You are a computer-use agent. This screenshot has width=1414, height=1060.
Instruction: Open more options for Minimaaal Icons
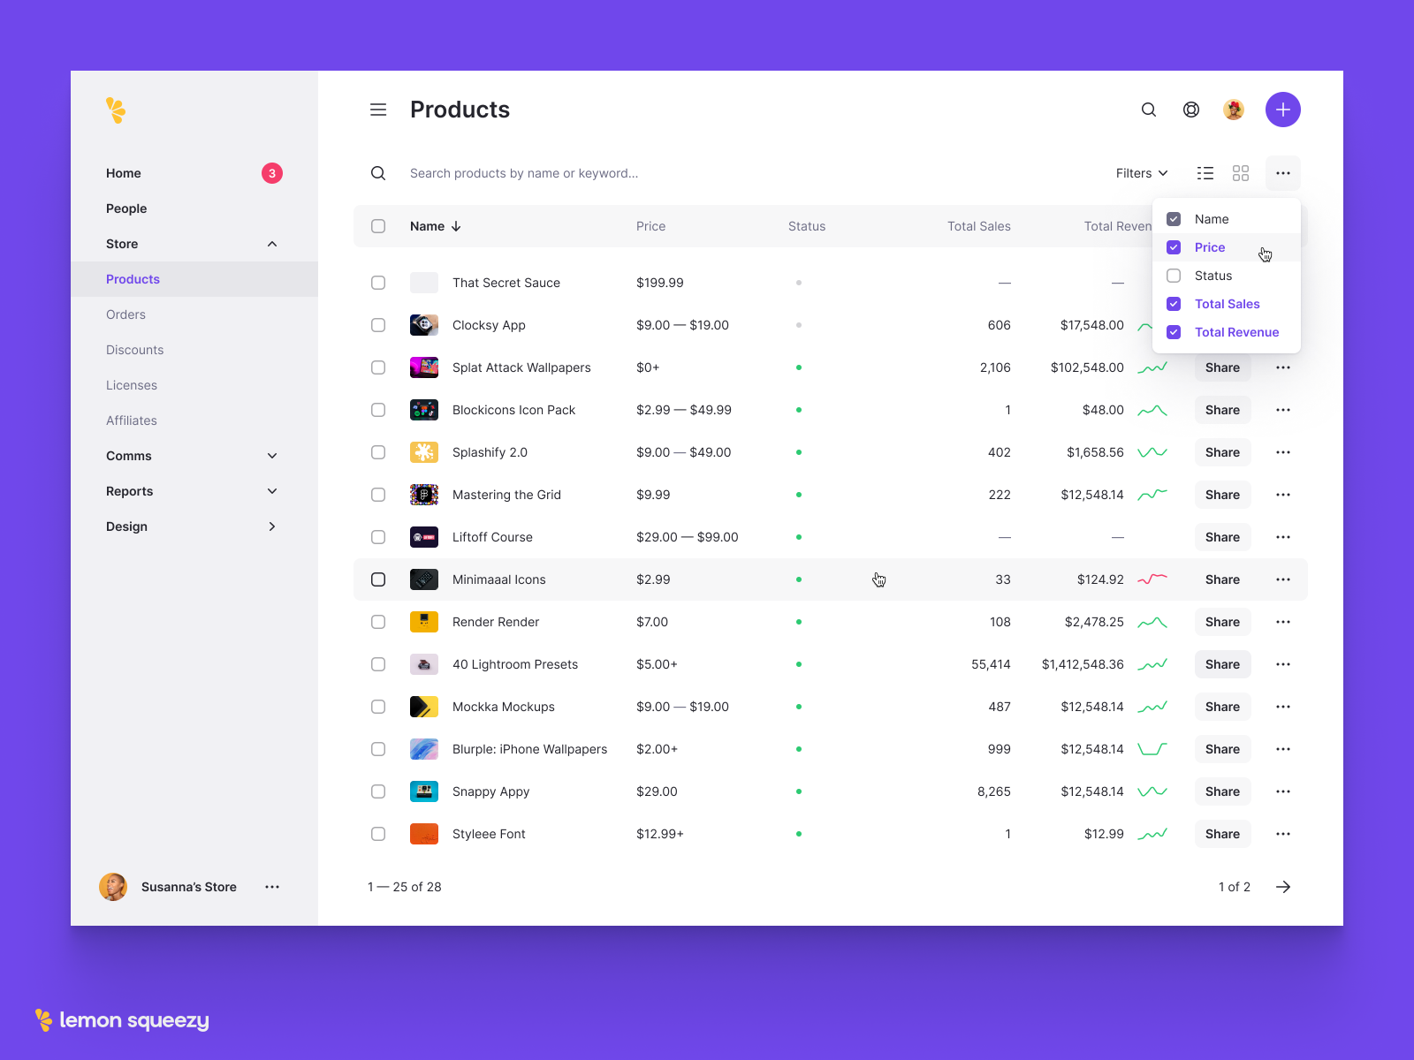pyautogui.click(x=1283, y=579)
